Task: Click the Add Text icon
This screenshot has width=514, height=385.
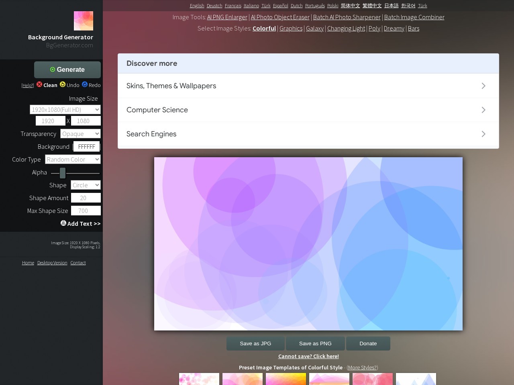Action: point(63,223)
